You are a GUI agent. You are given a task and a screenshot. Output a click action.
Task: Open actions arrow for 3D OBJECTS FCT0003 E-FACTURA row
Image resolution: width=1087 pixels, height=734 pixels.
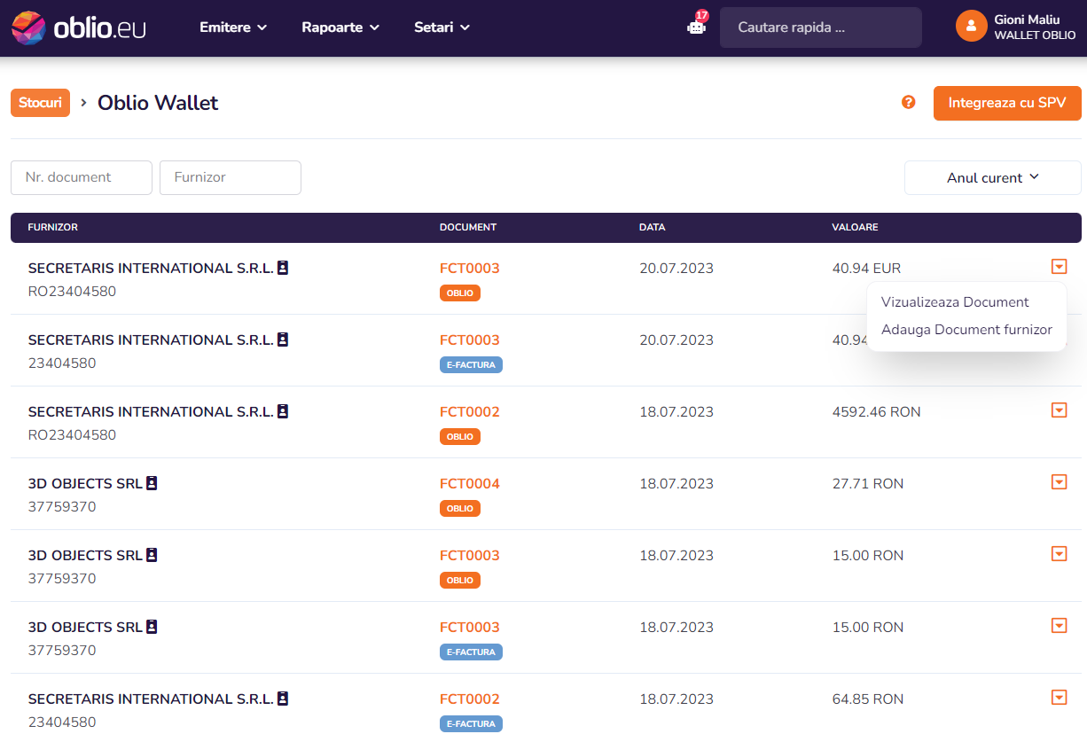tap(1058, 625)
